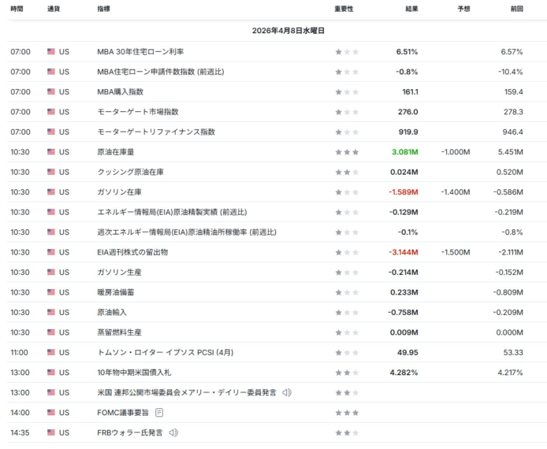Open the document icon next to FOMC議事要旨

159,412
